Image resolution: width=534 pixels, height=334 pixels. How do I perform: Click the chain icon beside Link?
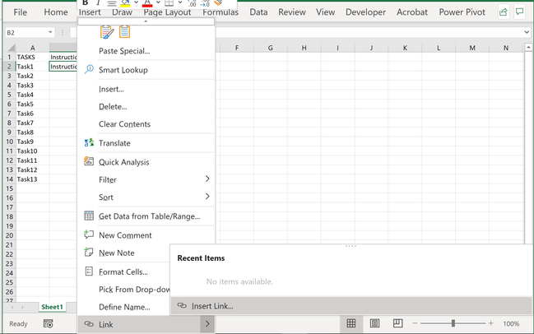89,324
